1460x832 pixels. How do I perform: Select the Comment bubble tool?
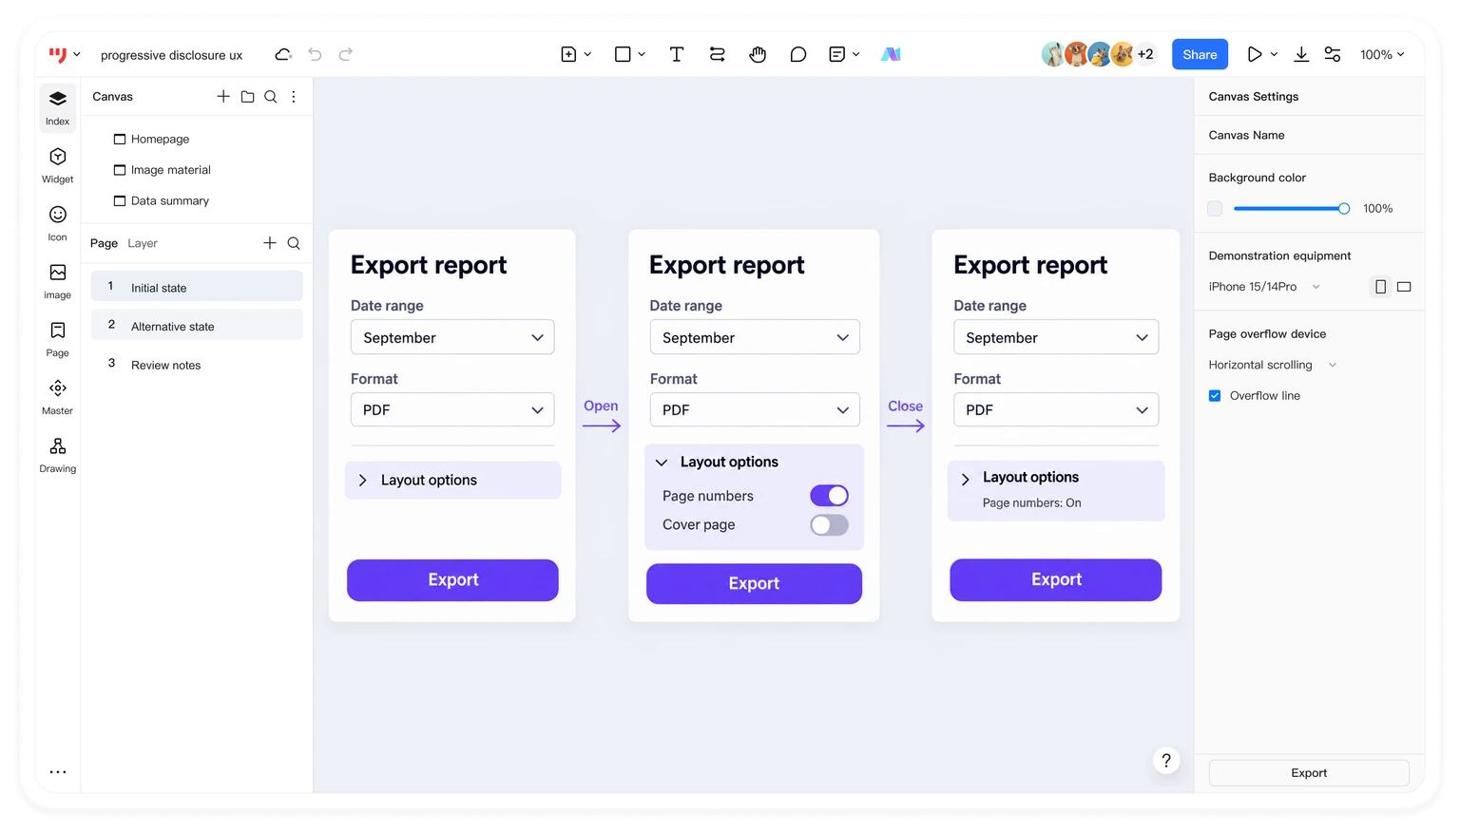pyautogui.click(x=798, y=54)
